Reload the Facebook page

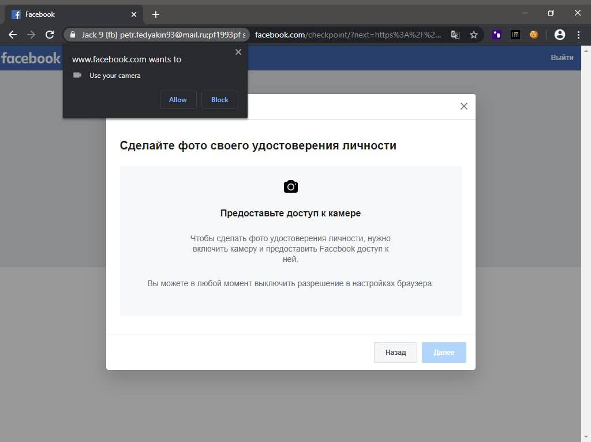tap(50, 35)
